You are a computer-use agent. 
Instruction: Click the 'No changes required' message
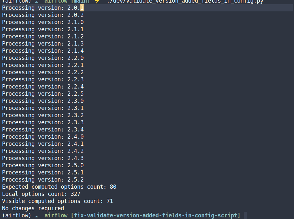(x=33, y=208)
